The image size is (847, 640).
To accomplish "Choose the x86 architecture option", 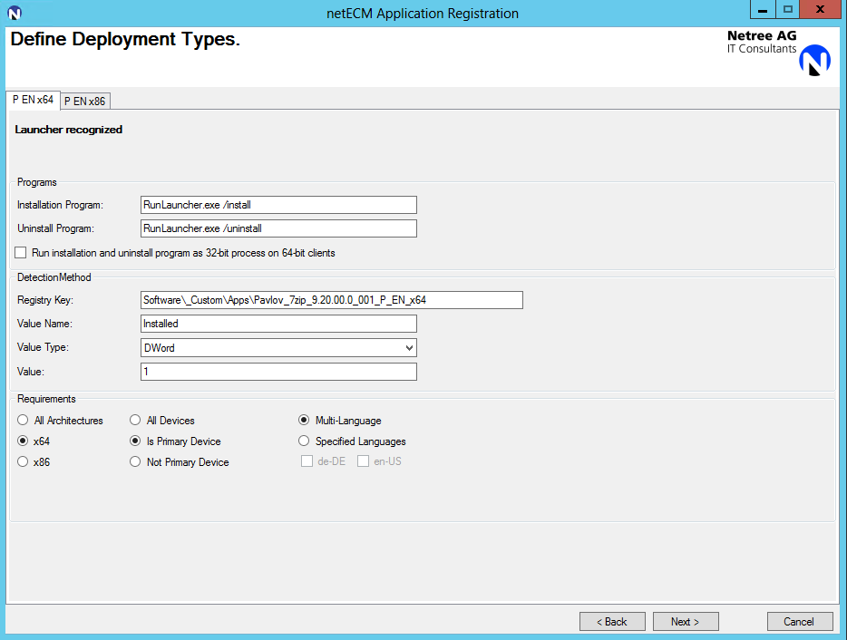I will [23, 462].
